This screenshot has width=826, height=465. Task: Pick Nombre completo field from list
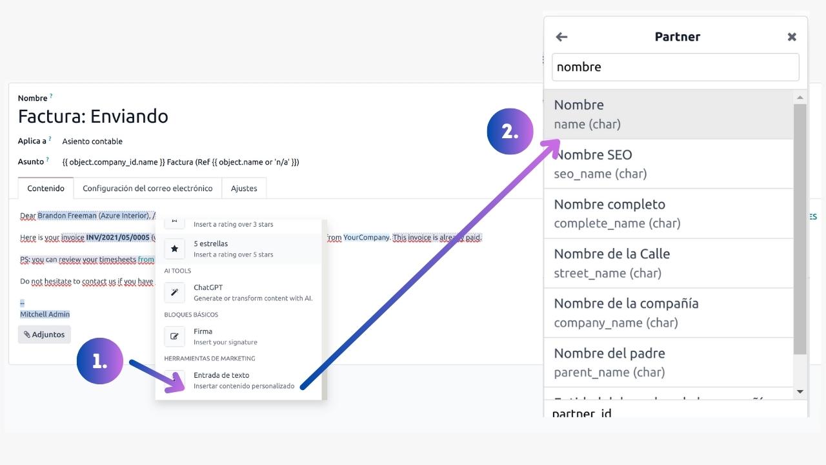tap(668, 214)
